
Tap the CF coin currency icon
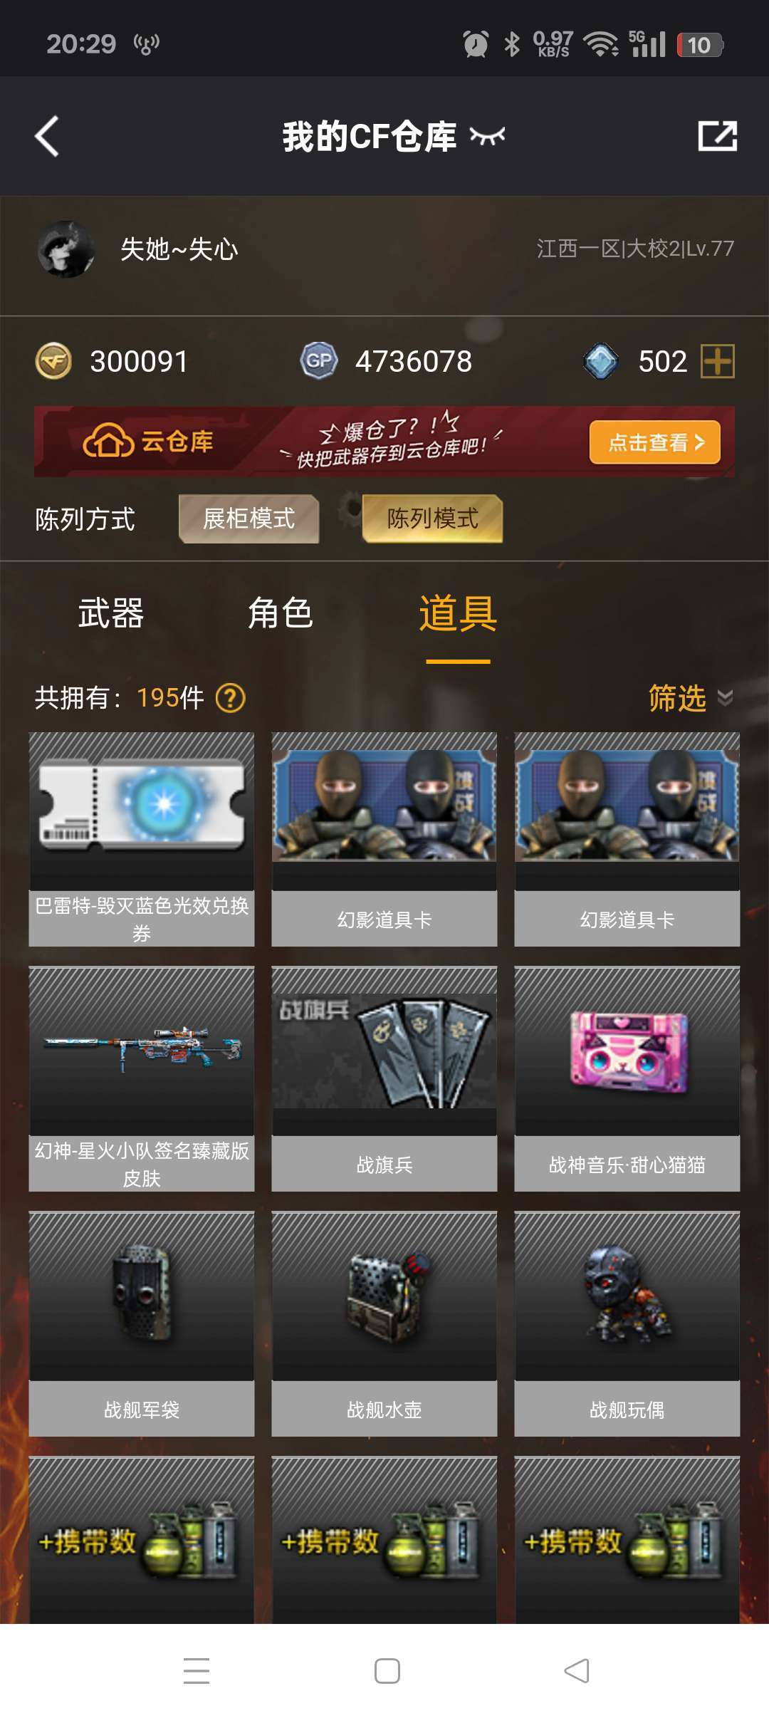(53, 361)
